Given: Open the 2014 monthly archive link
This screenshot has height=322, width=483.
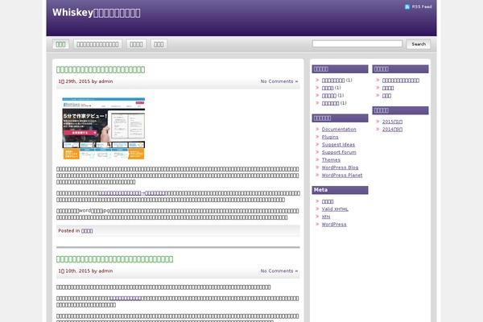Looking at the screenshot, I should 392,130.
